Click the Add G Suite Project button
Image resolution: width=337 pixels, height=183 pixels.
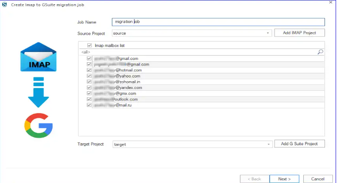point(300,144)
